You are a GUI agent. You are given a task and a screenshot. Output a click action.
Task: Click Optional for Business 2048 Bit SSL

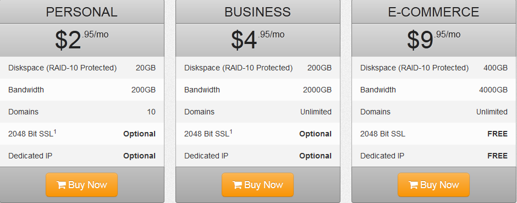coord(315,134)
